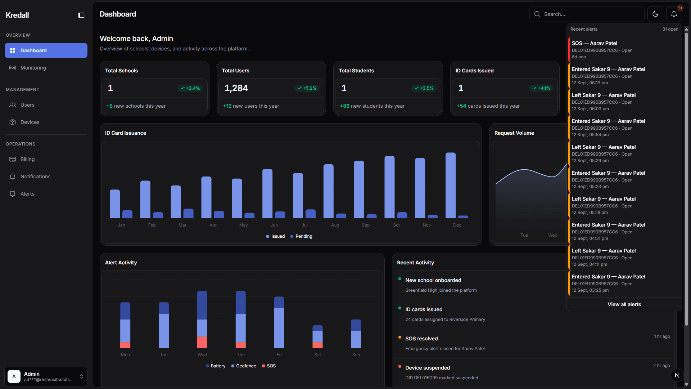
Task: Click the Admin avatar letter A
Action: pos(14,376)
